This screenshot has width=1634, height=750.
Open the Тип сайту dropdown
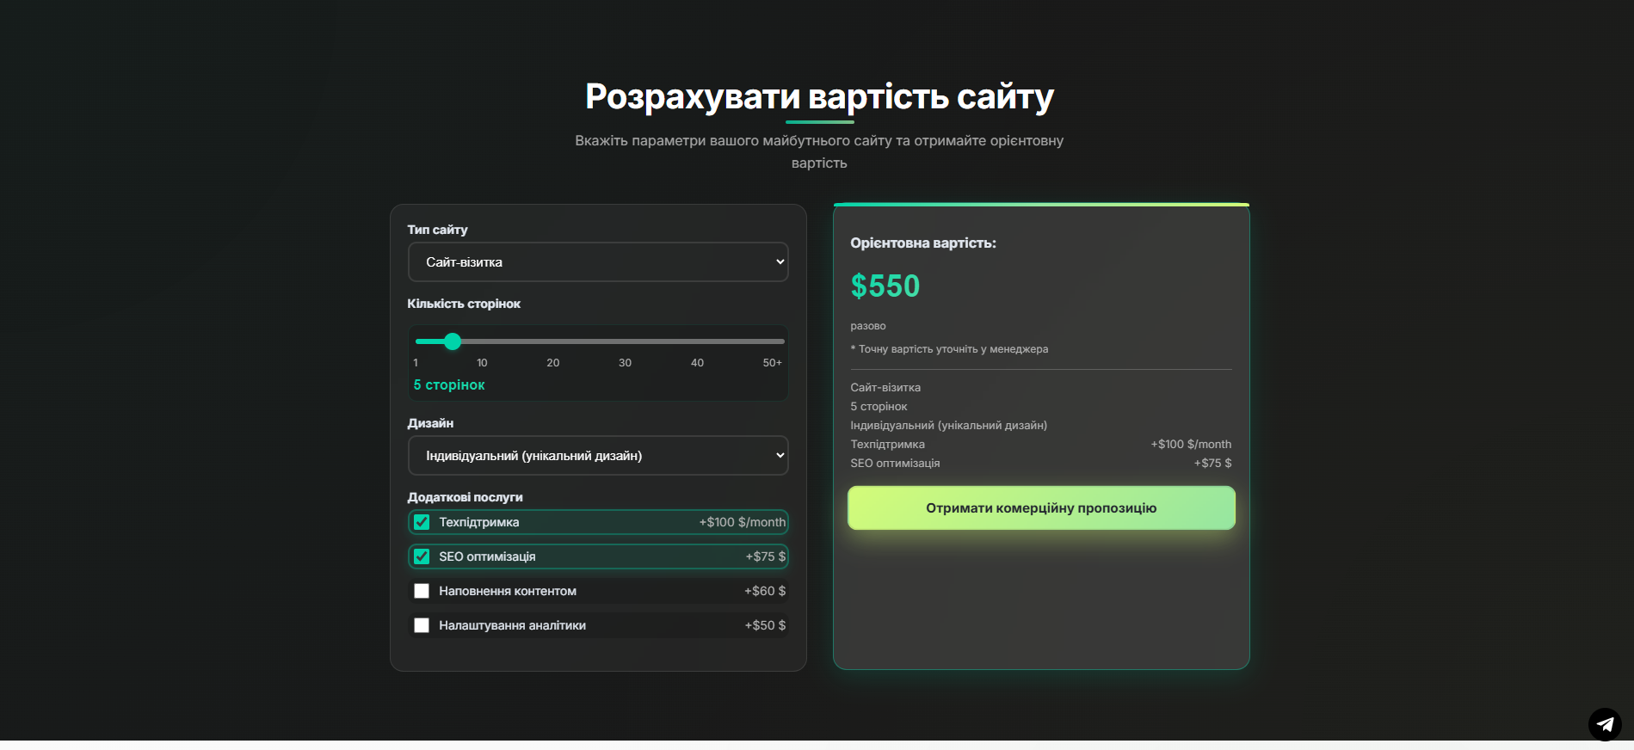tap(598, 262)
